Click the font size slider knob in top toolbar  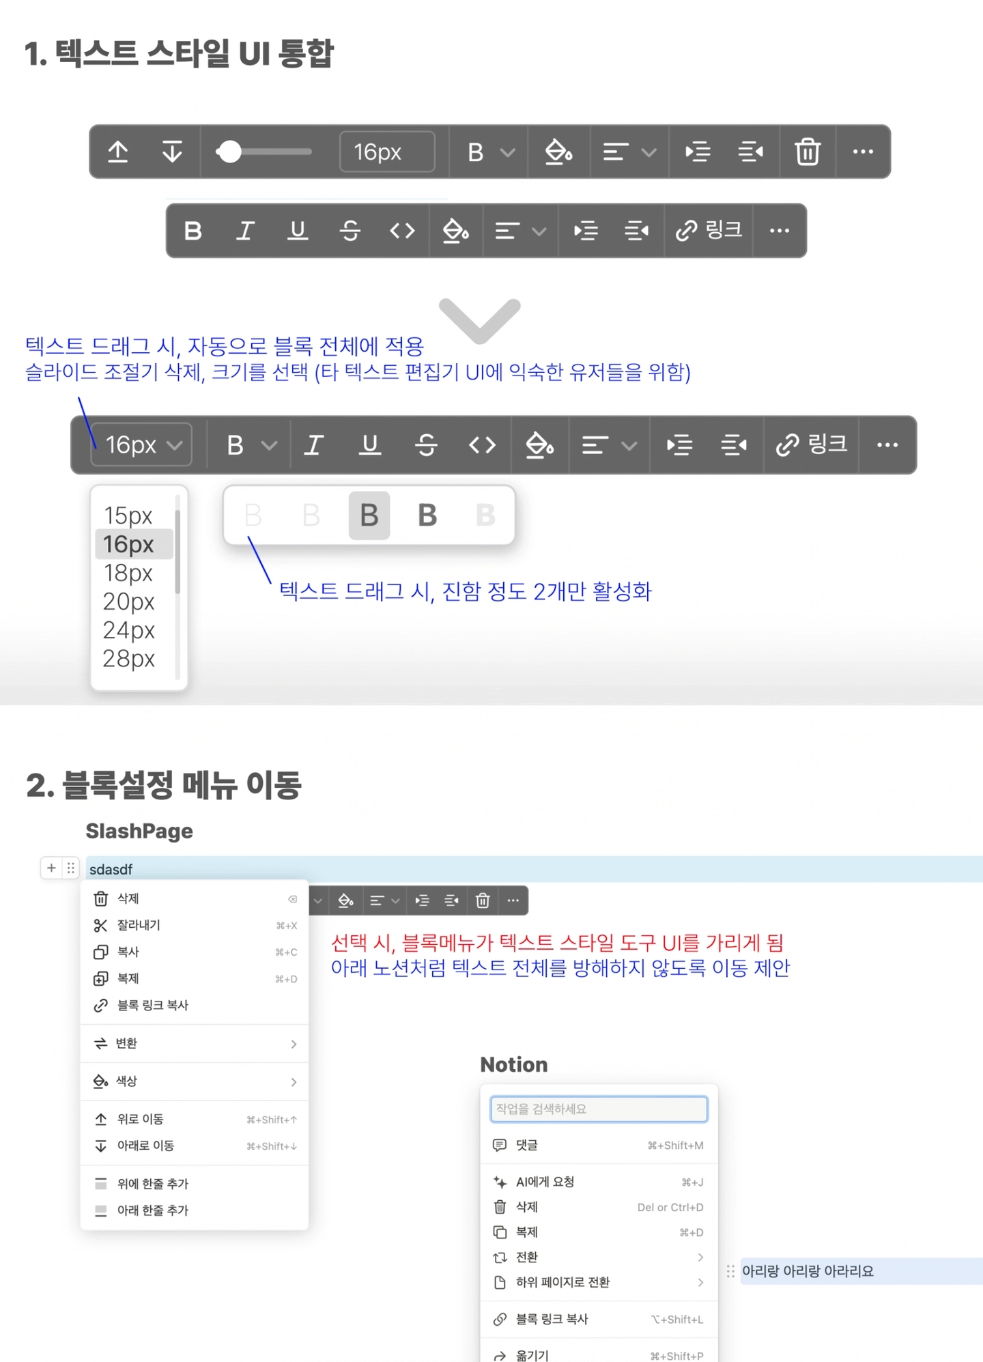tap(229, 152)
